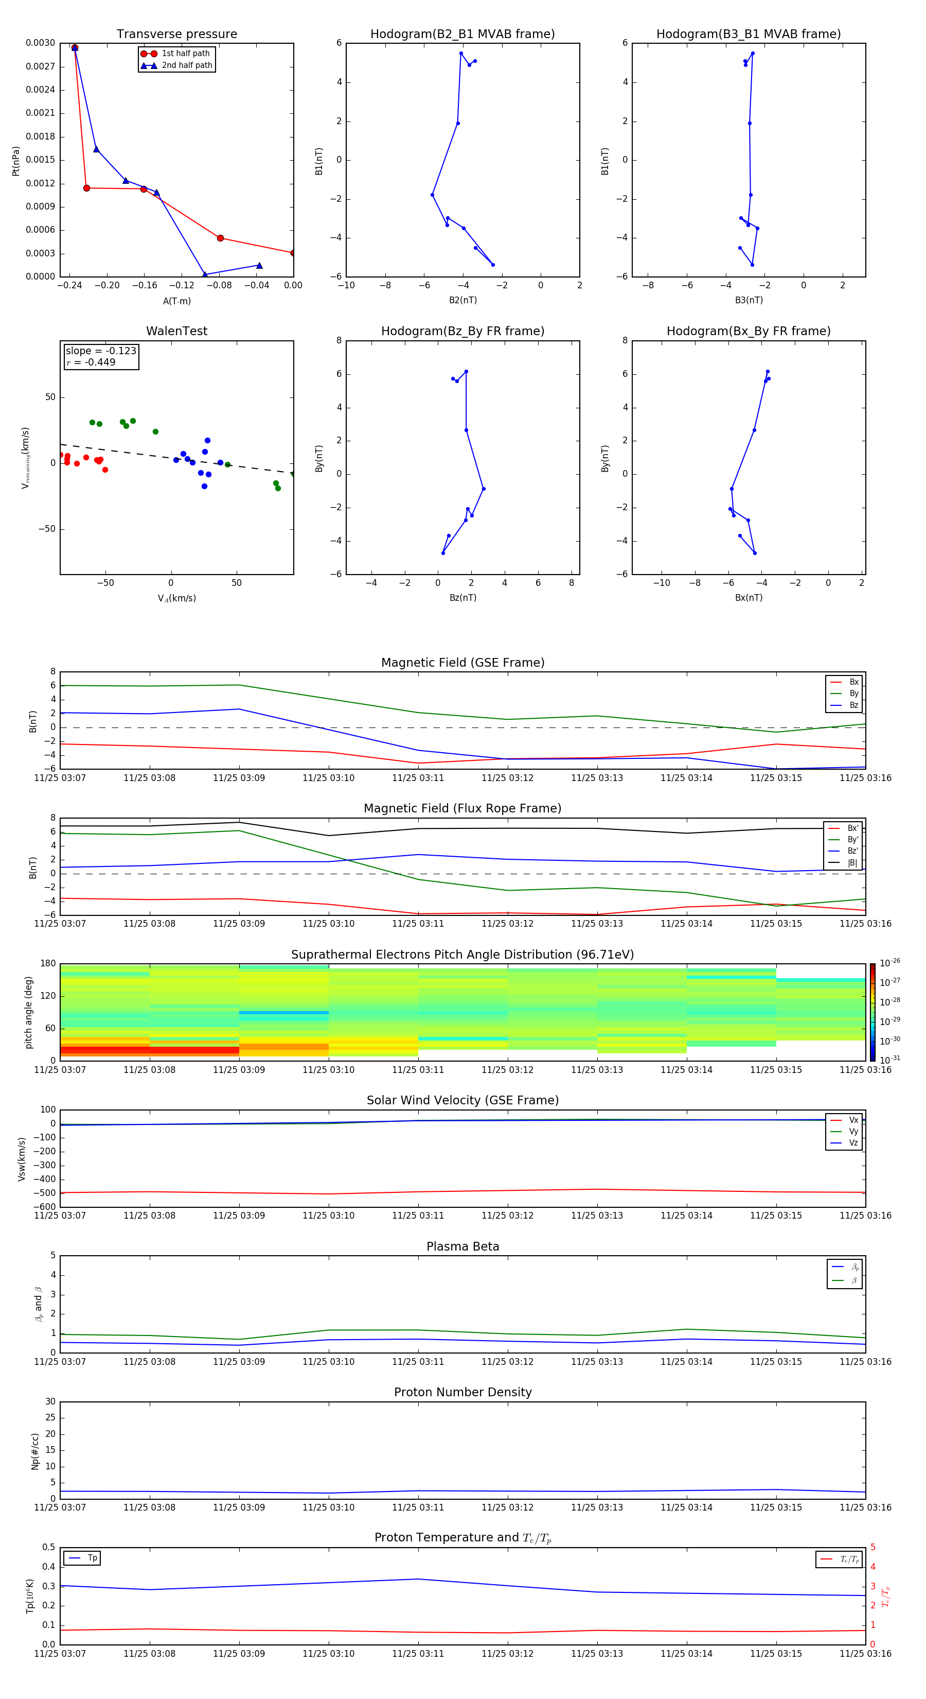Click the "Pt(nPa)" y-axis label
This screenshot has width=926, height=1699.
16,161
